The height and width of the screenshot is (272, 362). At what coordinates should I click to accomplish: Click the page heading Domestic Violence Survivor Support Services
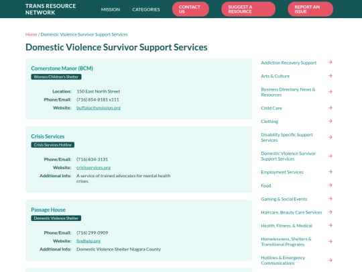point(117,47)
